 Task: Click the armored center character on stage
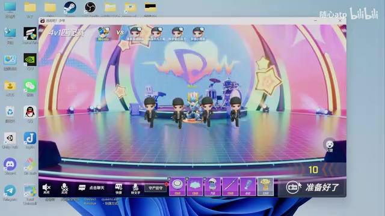pyautogui.click(x=193, y=107)
